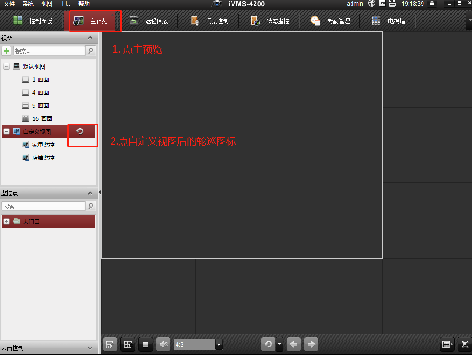Open the 工具 menu

[65, 4]
